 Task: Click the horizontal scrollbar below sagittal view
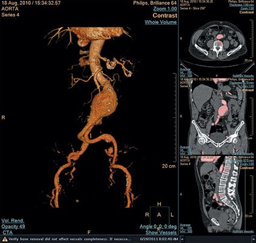click(x=218, y=239)
